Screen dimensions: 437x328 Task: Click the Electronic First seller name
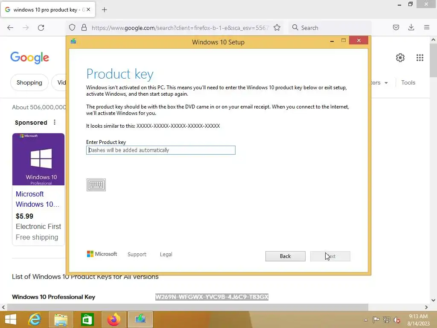click(x=38, y=226)
